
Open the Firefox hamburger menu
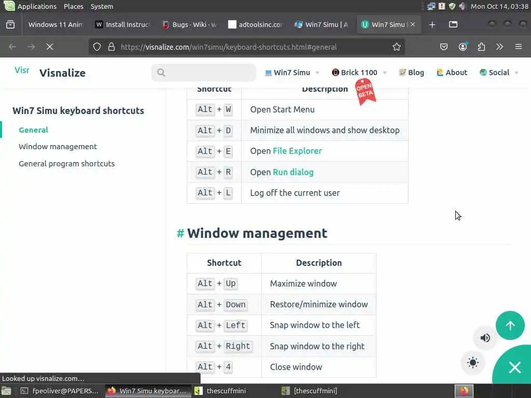click(x=519, y=47)
